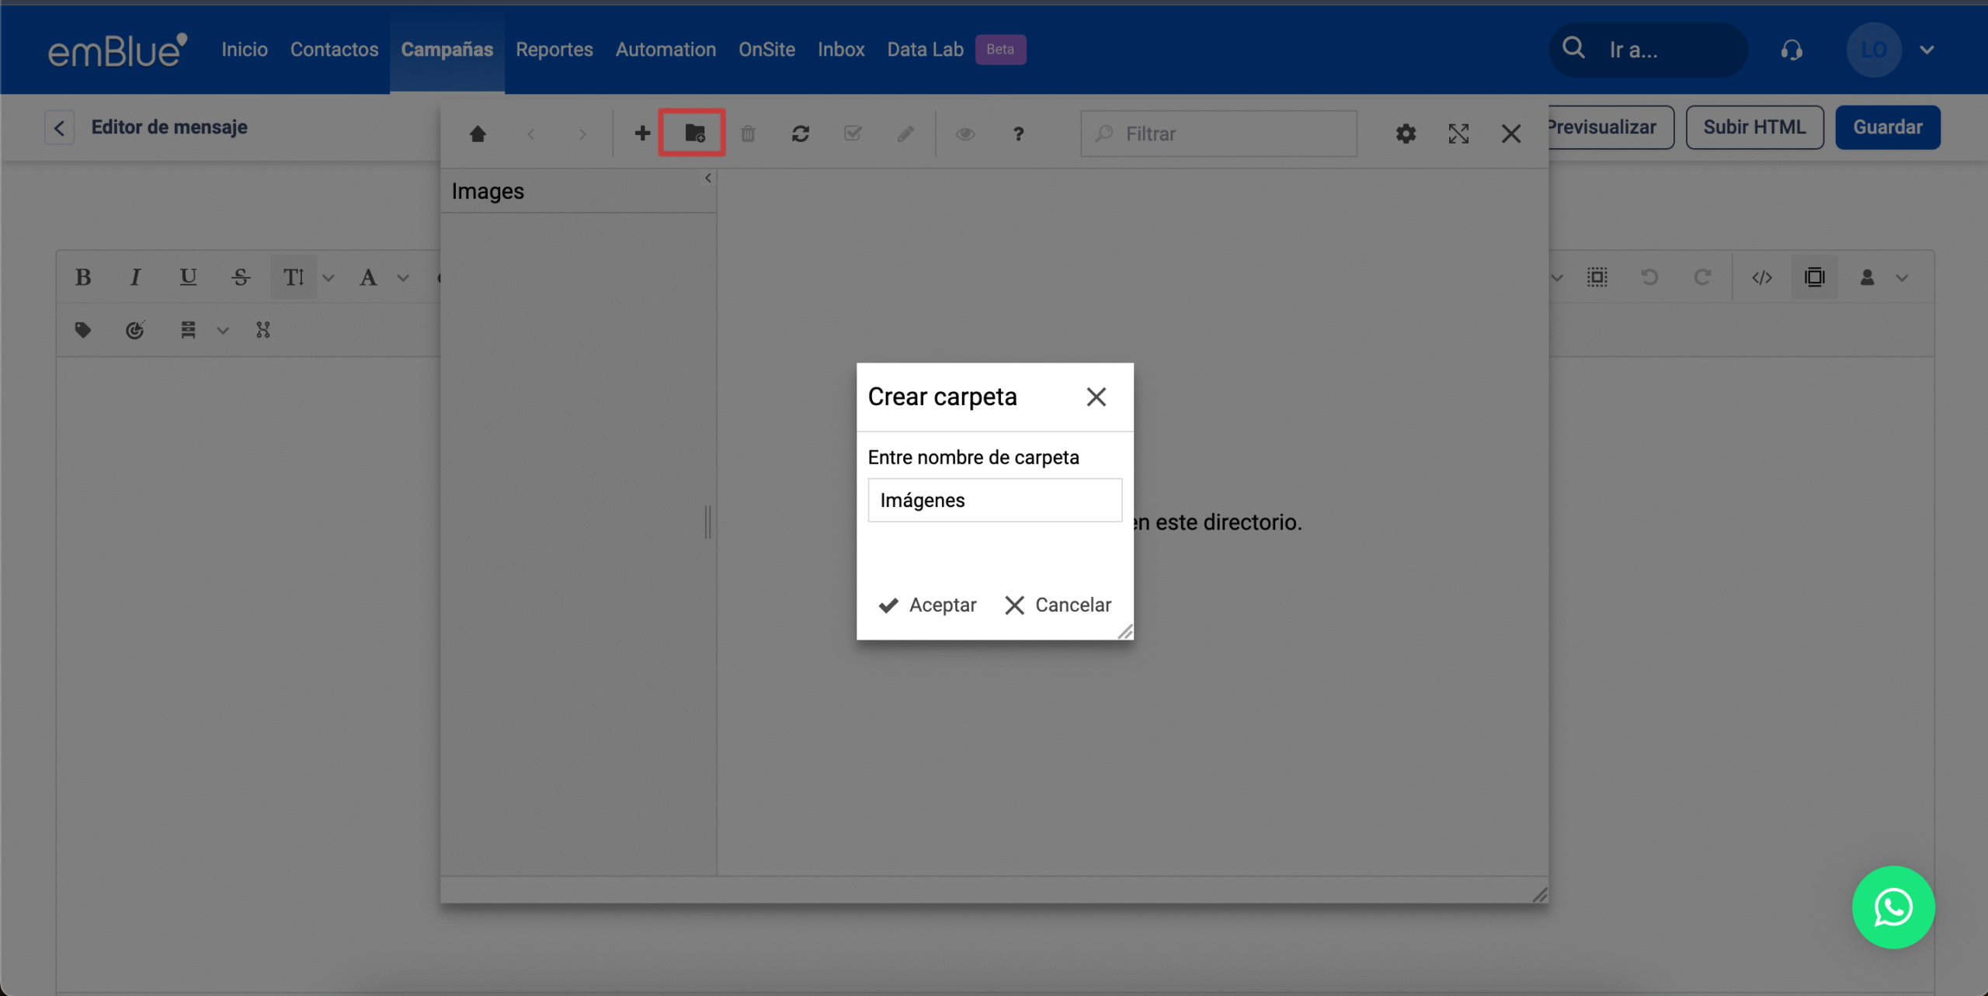
Task: Open file manager settings gear
Action: pyautogui.click(x=1405, y=134)
